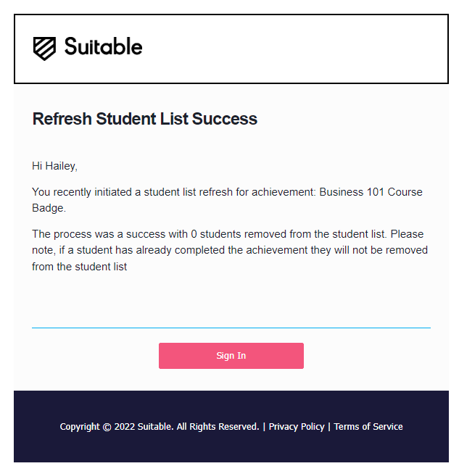Click the '0 students removed' text

(239, 234)
